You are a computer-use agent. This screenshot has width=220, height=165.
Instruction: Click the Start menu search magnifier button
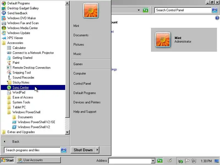64,150
